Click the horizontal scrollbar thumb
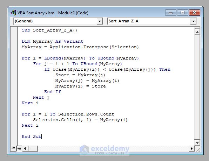Screen dimensions: 209x161 point(33,148)
